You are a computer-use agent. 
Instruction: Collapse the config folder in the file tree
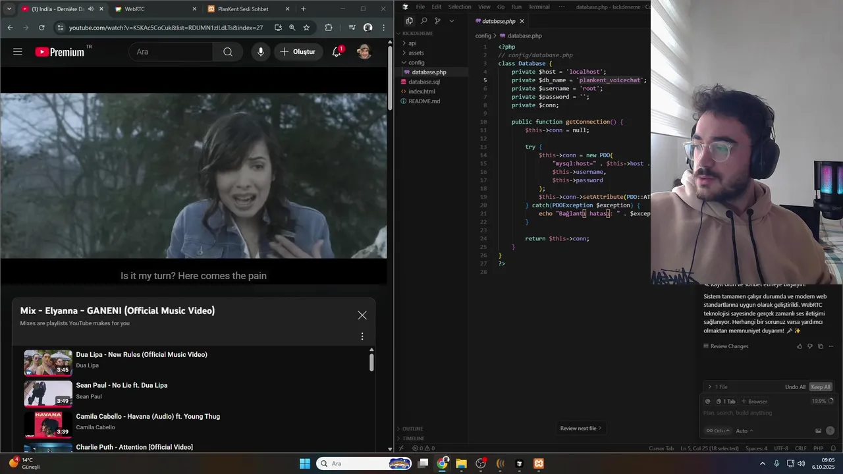(x=431, y=63)
